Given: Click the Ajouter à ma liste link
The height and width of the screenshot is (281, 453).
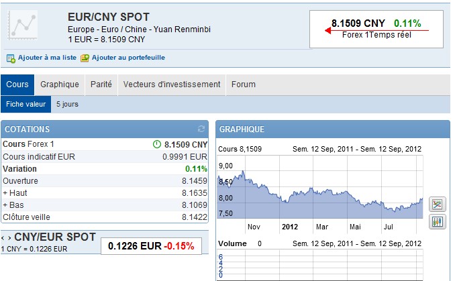Looking at the screenshot, I should coord(47,58).
